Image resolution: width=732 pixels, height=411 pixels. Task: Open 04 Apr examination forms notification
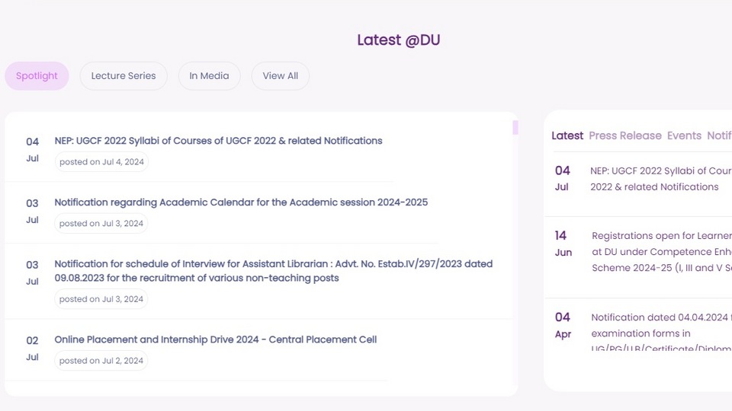click(661, 333)
